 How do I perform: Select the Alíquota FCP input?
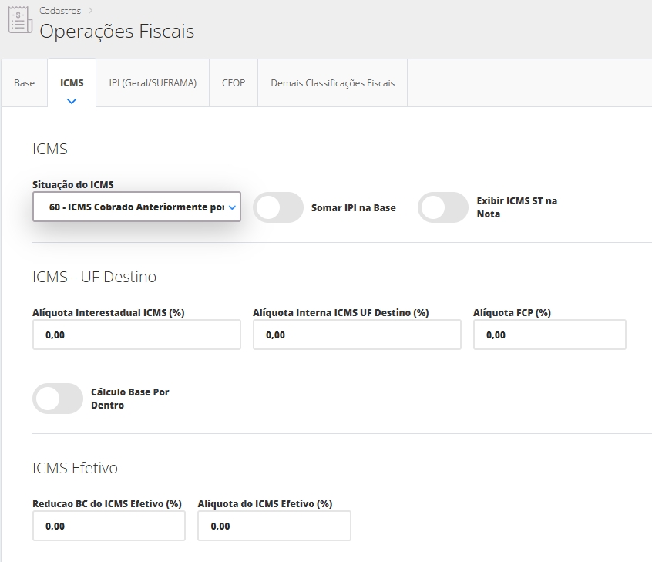[549, 335]
